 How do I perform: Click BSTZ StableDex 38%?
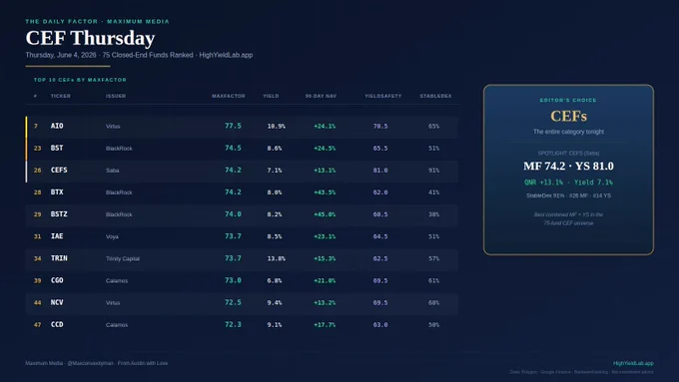click(434, 214)
